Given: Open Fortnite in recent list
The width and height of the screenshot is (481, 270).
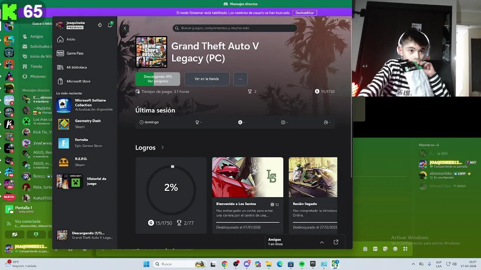Looking at the screenshot, I should pos(85,143).
